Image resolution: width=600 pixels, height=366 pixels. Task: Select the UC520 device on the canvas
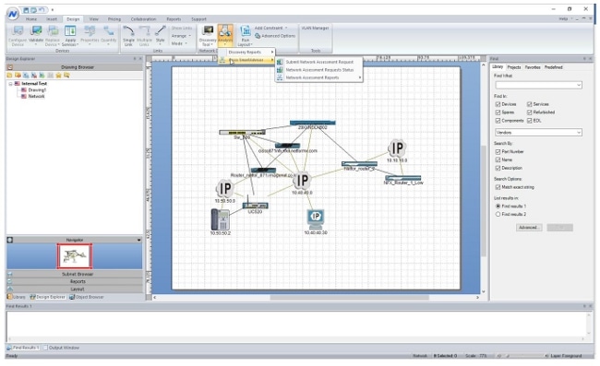[255, 206]
